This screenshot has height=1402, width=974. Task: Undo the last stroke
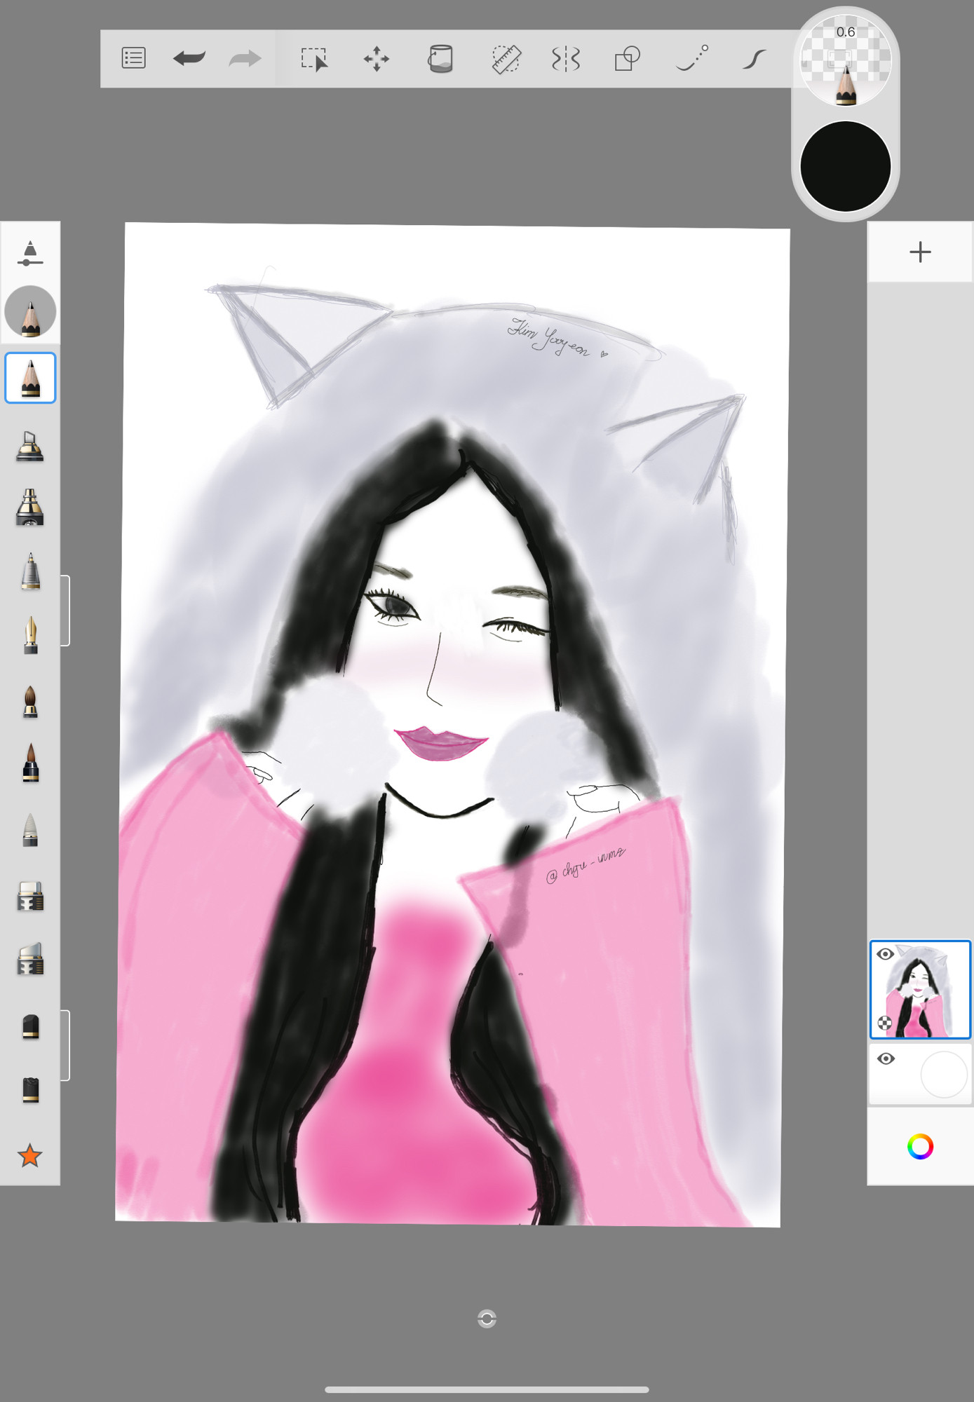(x=189, y=58)
